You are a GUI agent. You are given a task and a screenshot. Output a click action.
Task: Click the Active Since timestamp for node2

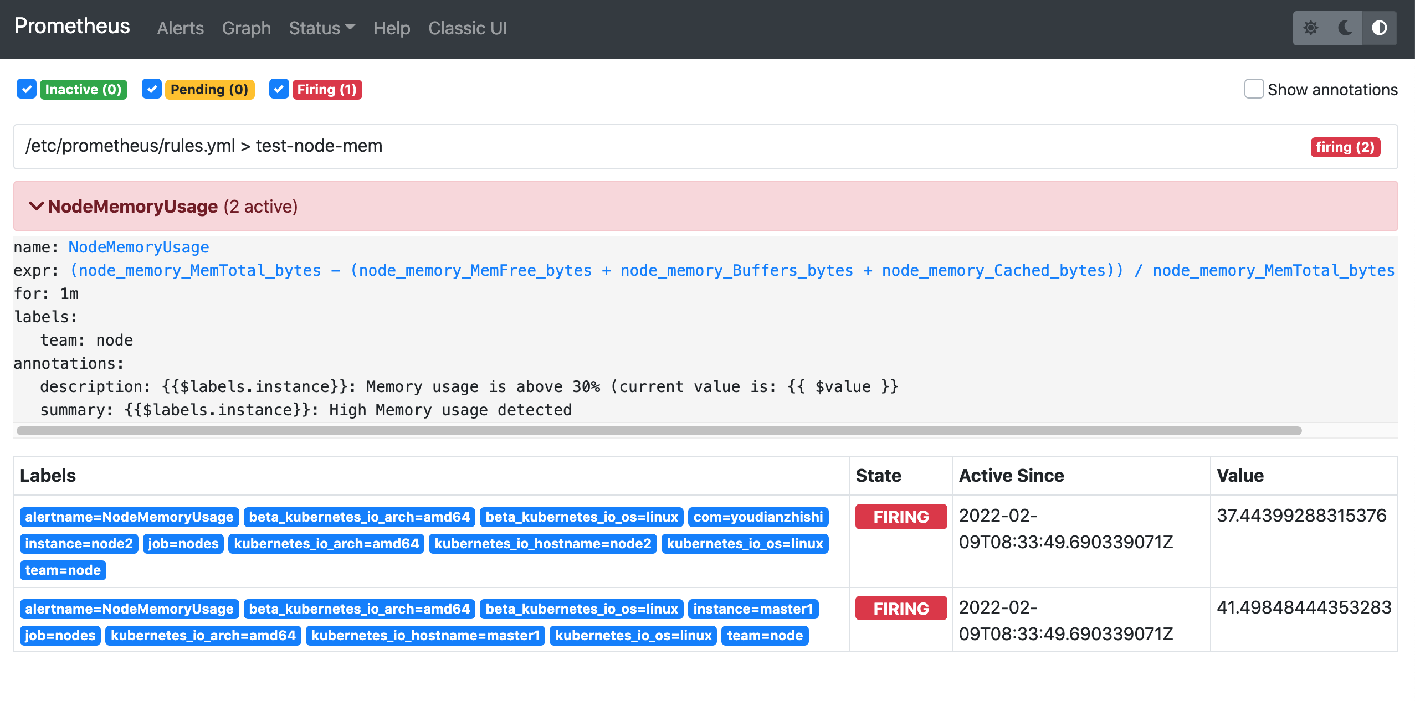point(1066,529)
